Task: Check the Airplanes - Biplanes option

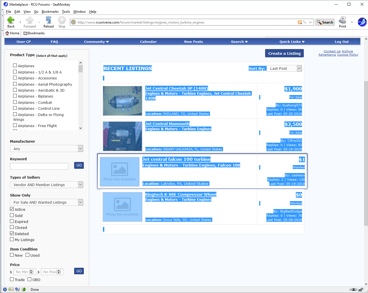Action: 15,96
